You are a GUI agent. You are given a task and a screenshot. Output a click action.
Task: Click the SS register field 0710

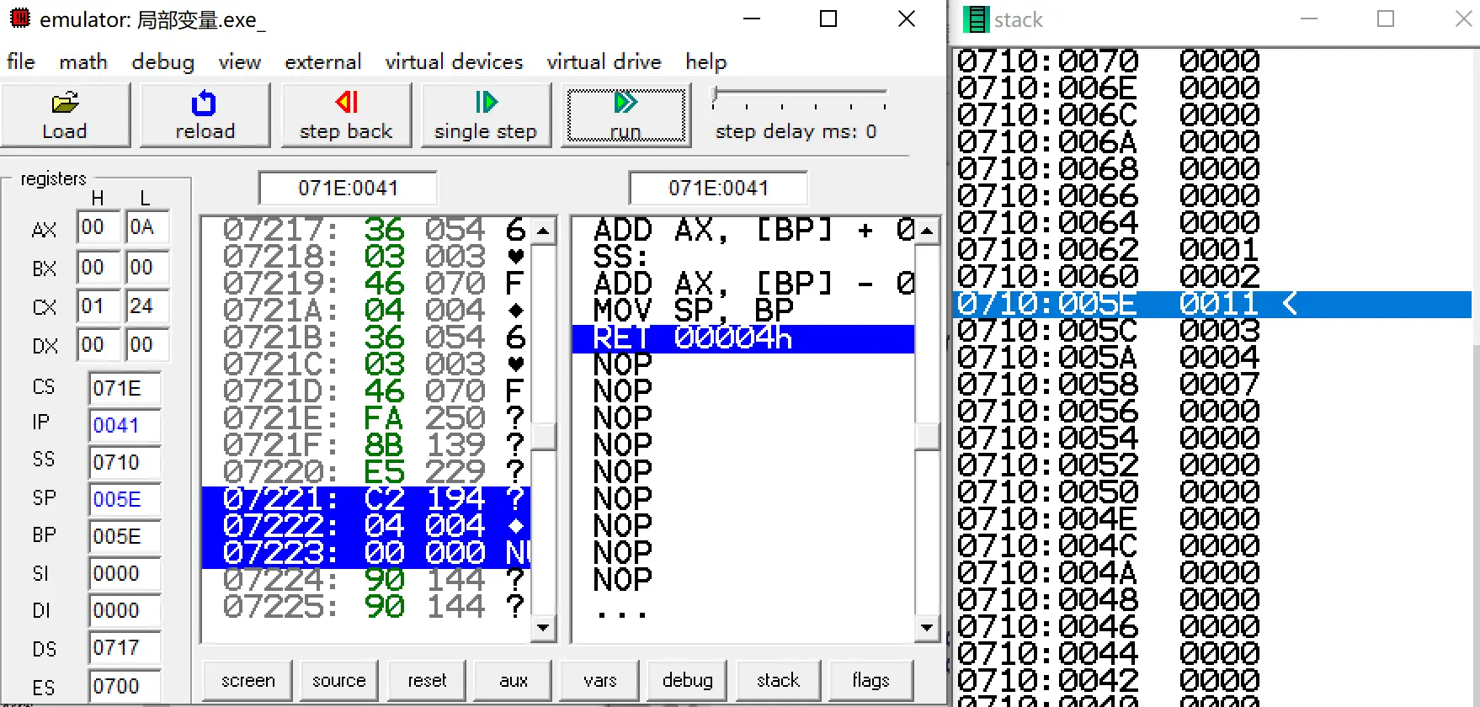pyautogui.click(x=125, y=463)
